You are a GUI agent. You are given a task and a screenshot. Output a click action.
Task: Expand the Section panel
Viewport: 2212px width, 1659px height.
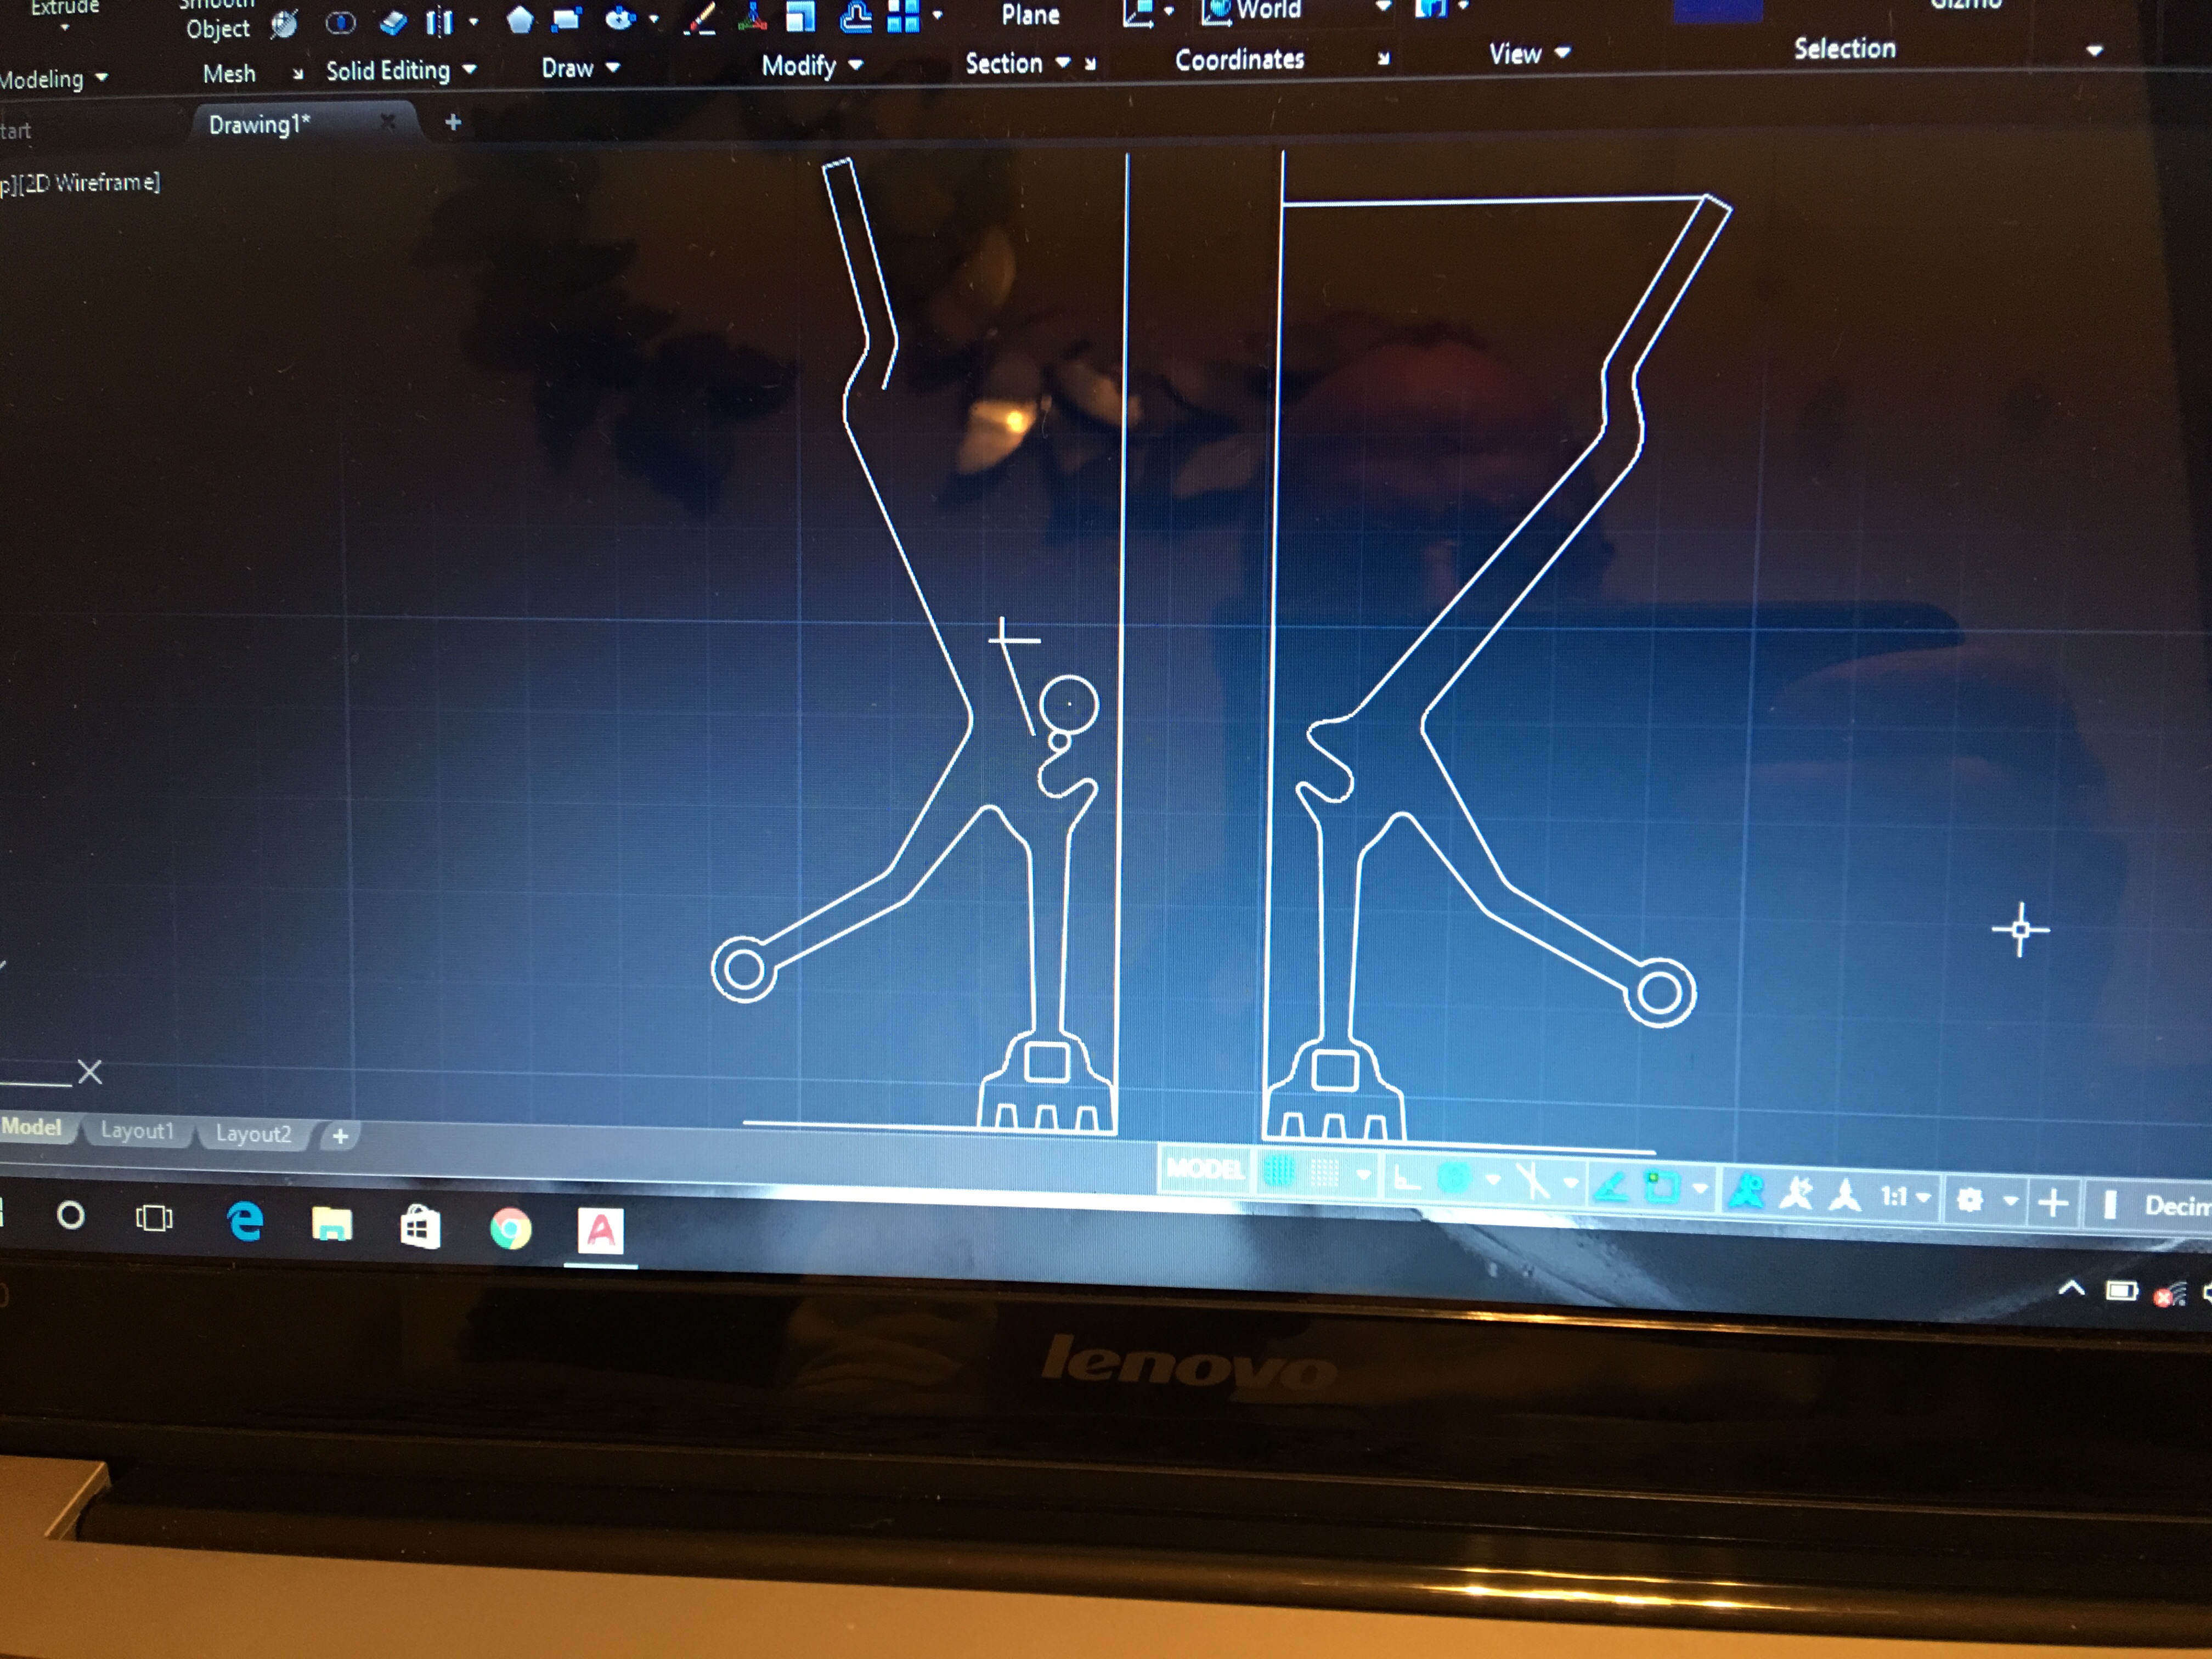click(x=1017, y=63)
